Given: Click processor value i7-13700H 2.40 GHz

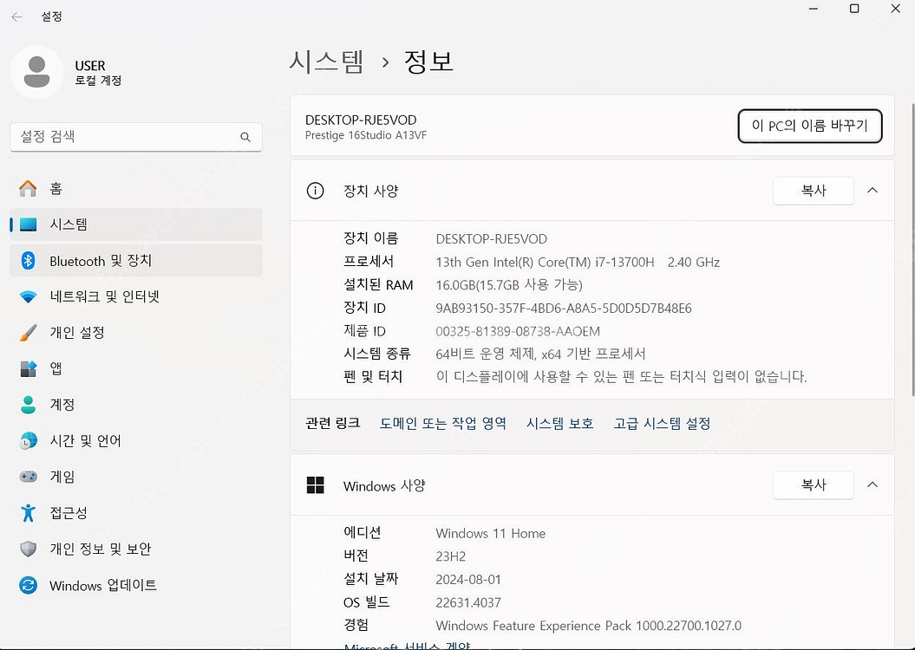Looking at the screenshot, I should 578,263.
